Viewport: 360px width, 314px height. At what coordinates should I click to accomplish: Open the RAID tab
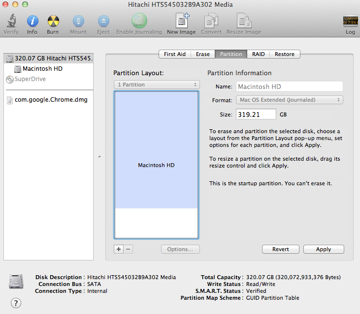(x=258, y=54)
